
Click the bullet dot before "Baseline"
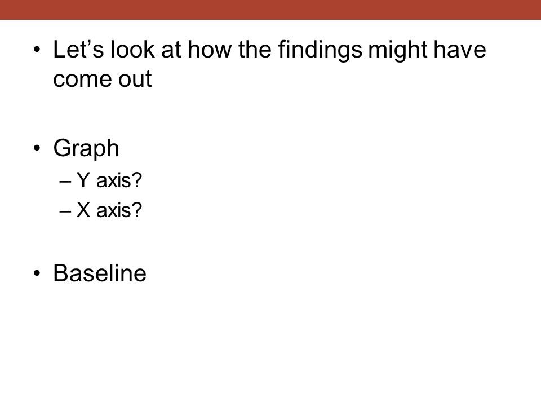pos(37,273)
